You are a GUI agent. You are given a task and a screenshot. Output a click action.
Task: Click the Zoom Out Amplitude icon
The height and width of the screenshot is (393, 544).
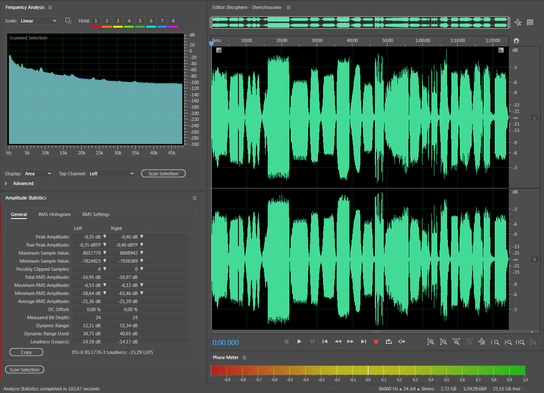pos(444,342)
